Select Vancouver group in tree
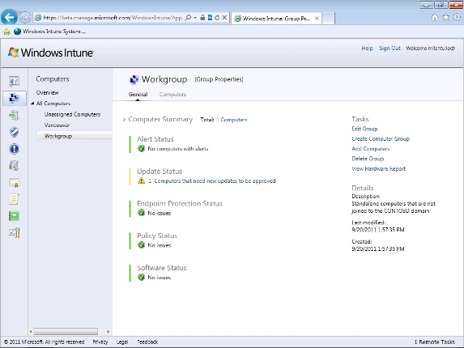This screenshot has height=348, width=464. (57, 125)
